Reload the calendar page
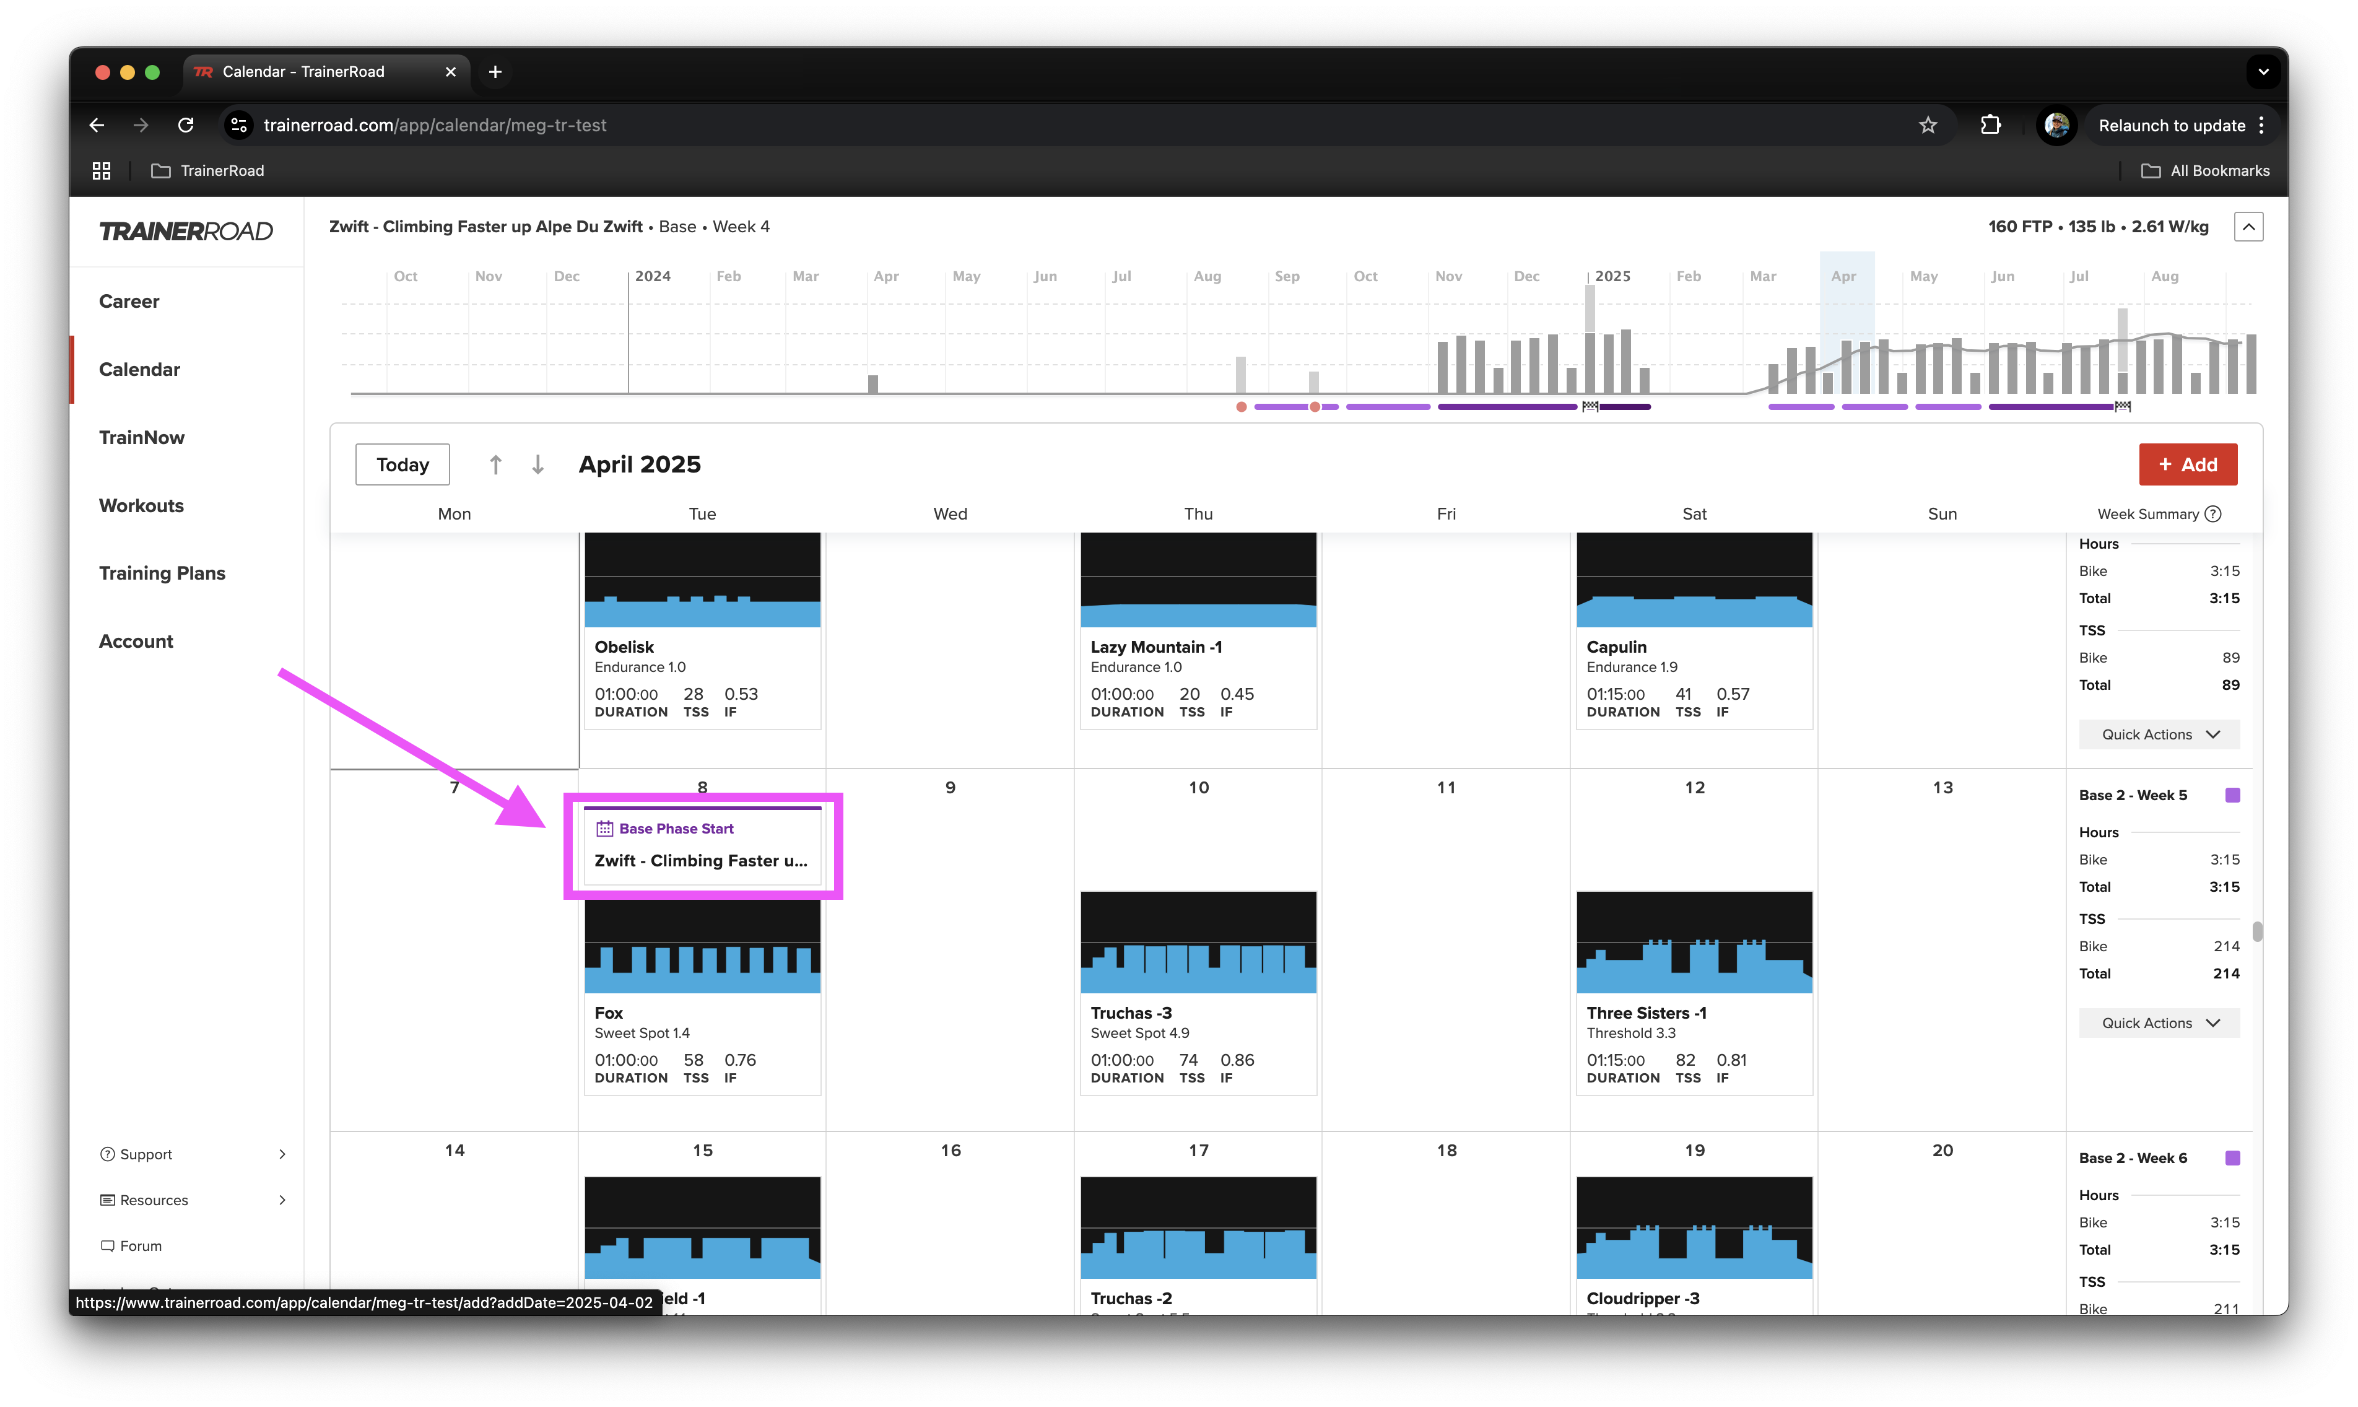Image resolution: width=2358 pixels, height=1407 pixels. (186, 125)
